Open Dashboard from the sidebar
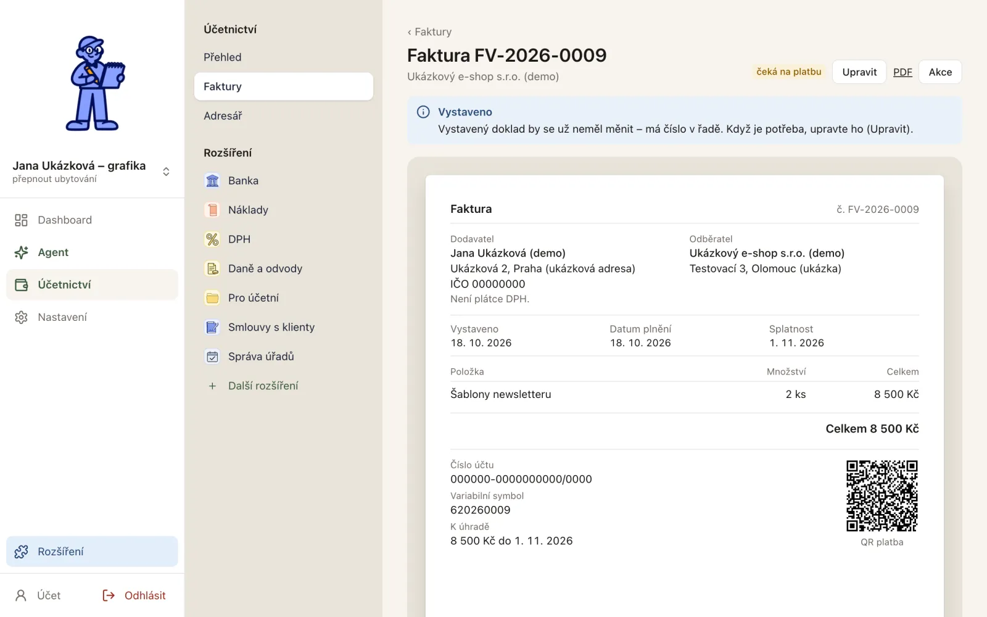Image resolution: width=987 pixels, height=617 pixels. pos(92,220)
